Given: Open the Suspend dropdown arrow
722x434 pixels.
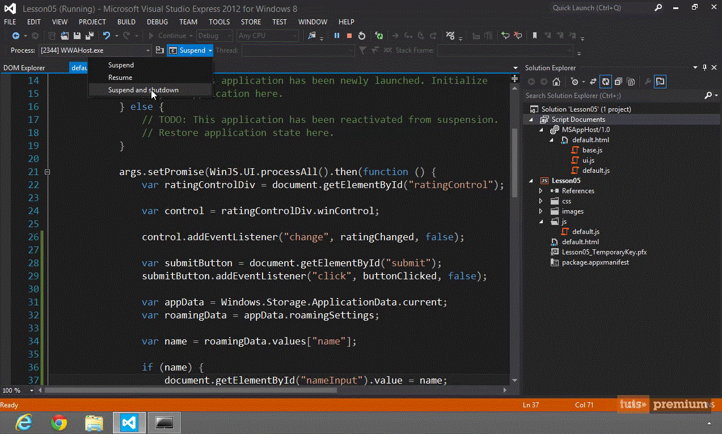Looking at the screenshot, I should pyautogui.click(x=210, y=50).
